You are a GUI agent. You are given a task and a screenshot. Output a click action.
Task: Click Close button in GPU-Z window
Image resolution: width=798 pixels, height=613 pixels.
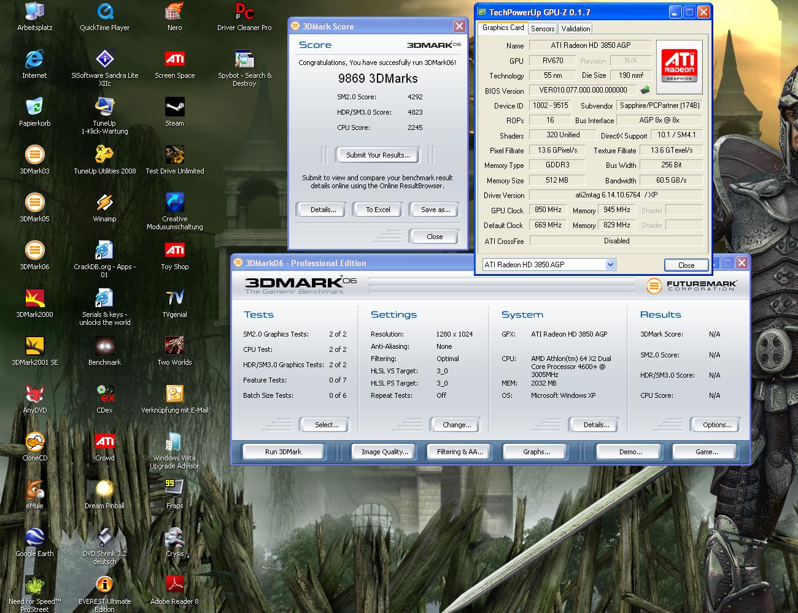coord(686,265)
